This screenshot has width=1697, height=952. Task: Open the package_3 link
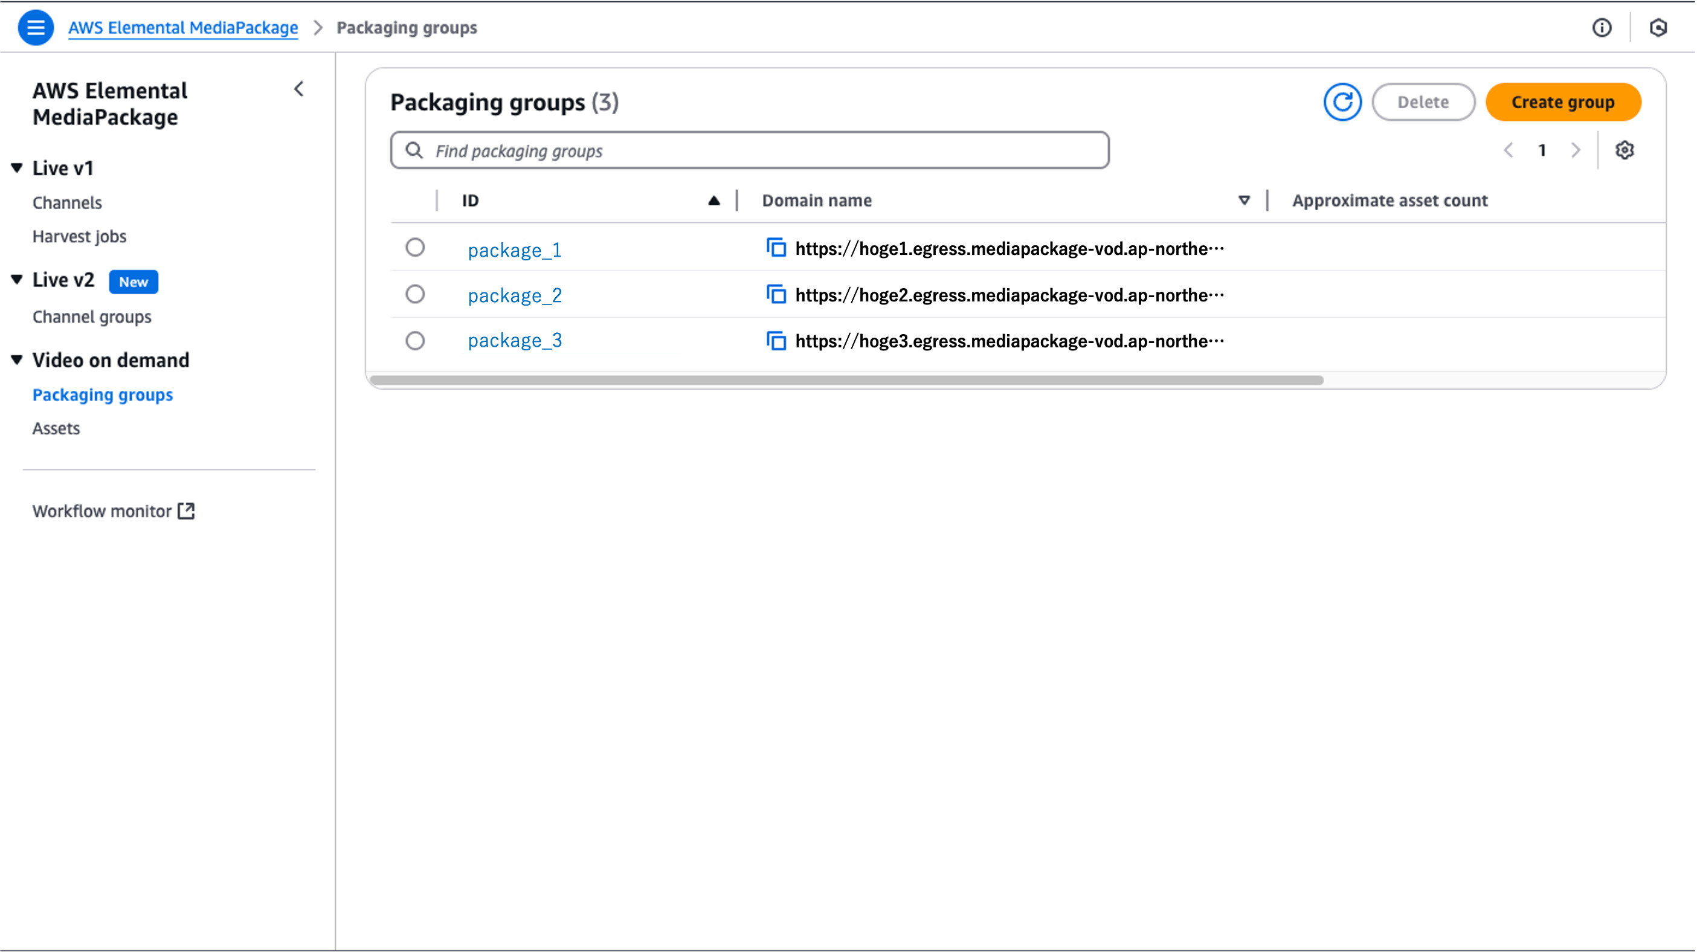click(515, 340)
